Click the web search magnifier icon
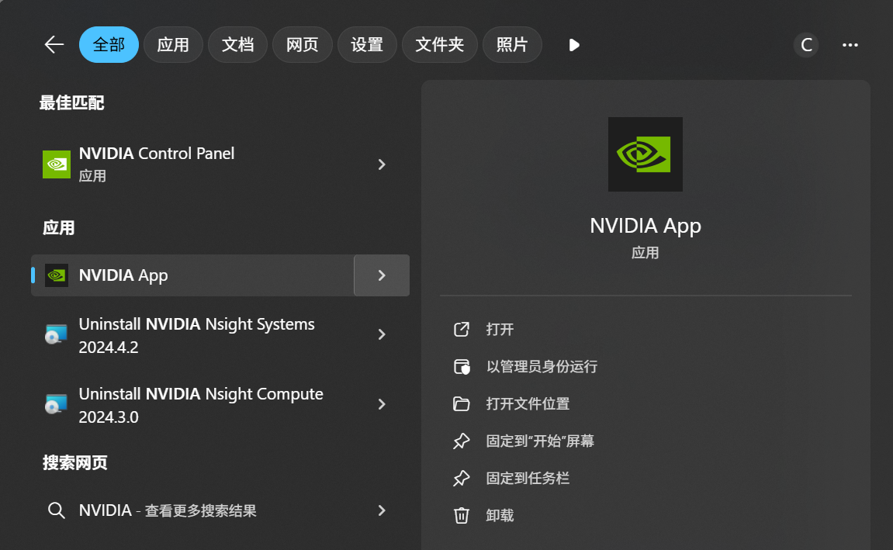The width and height of the screenshot is (893, 550). tap(56, 510)
